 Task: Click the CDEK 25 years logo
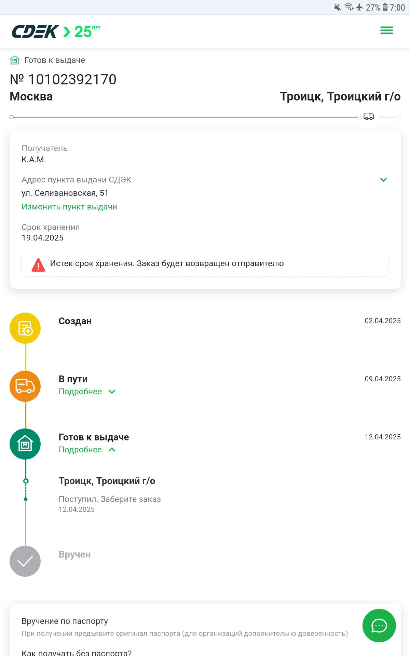[56, 31]
